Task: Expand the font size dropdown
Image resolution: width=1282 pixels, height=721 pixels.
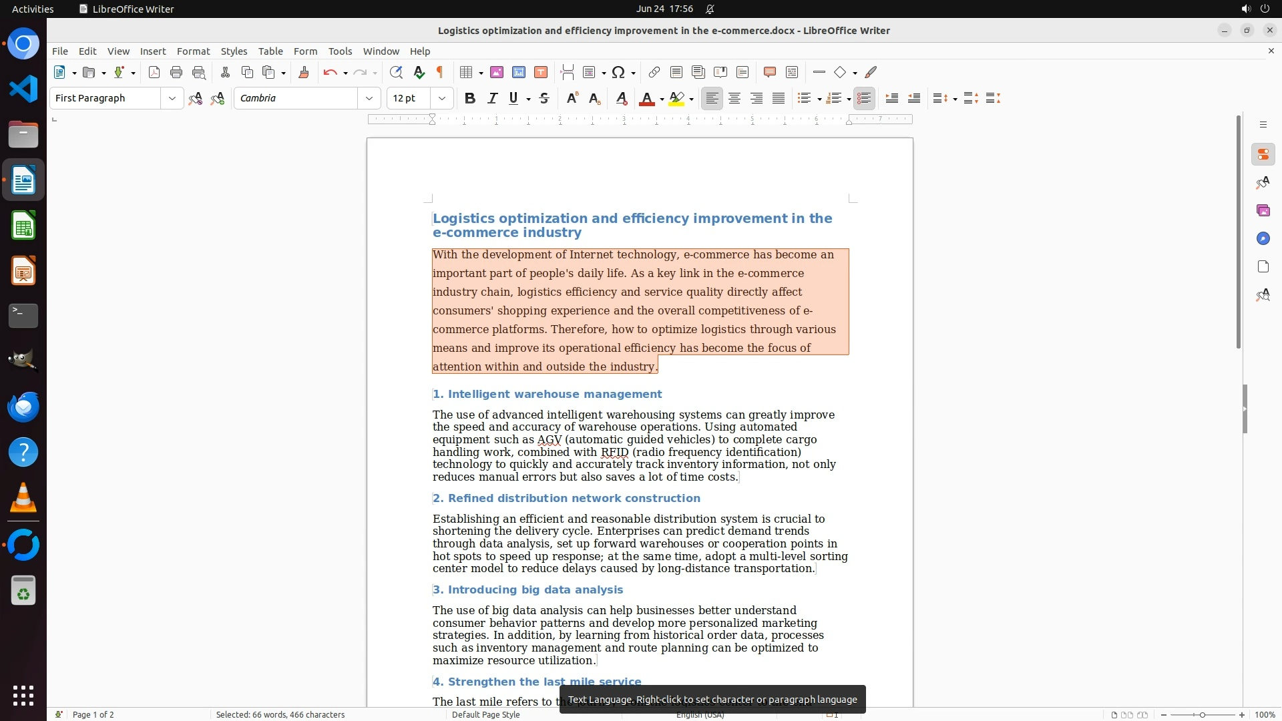Action: click(442, 99)
